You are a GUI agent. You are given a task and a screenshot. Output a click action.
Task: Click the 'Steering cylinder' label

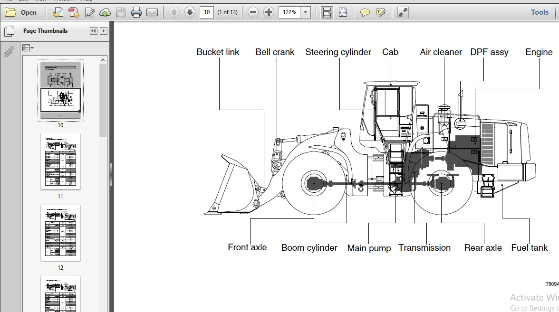(338, 52)
